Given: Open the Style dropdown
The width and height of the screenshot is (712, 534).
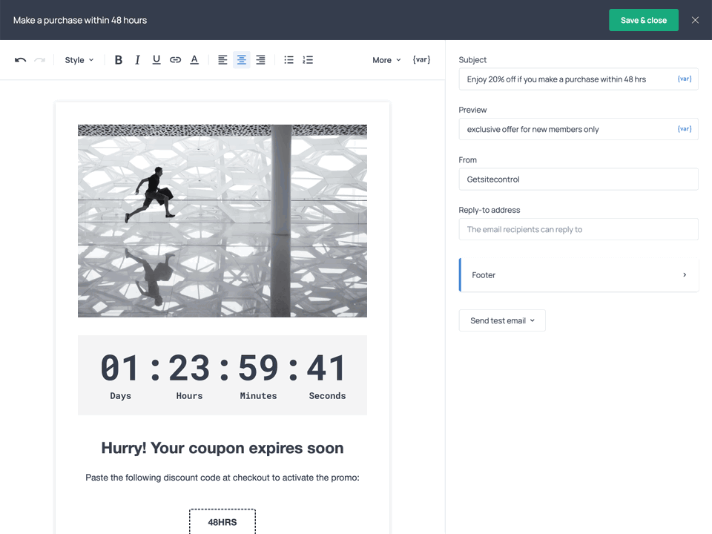Looking at the screenshot, I should click(x=78, y=59).
